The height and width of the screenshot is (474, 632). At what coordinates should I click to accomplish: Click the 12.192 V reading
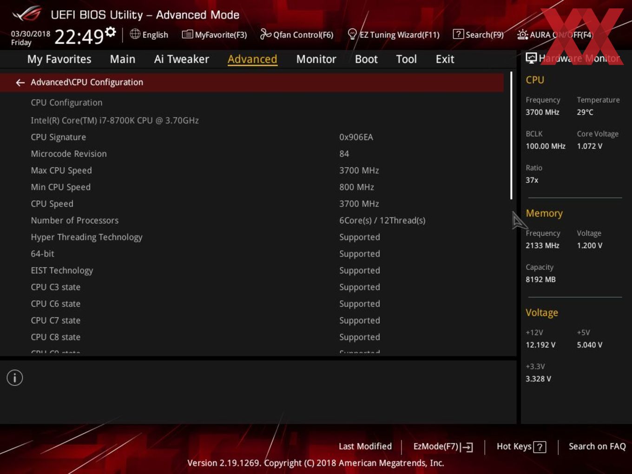[x=540, y=345]
